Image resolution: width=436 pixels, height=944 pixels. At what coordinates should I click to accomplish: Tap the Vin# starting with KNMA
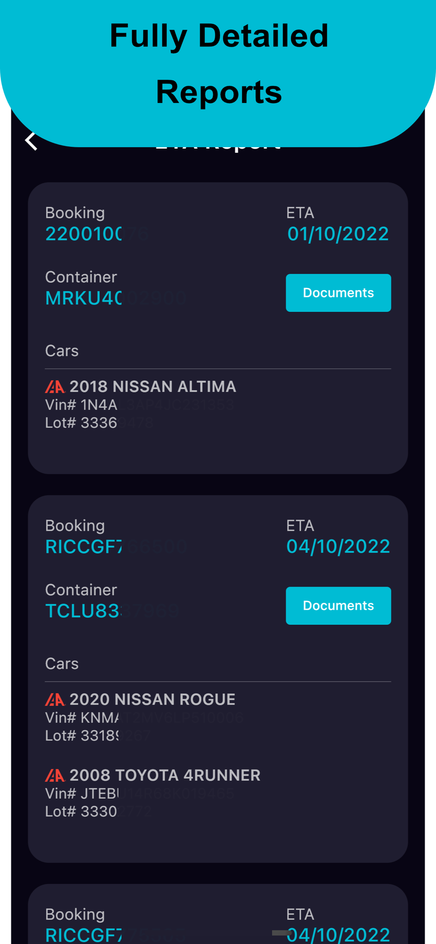(x=82, y=718)
